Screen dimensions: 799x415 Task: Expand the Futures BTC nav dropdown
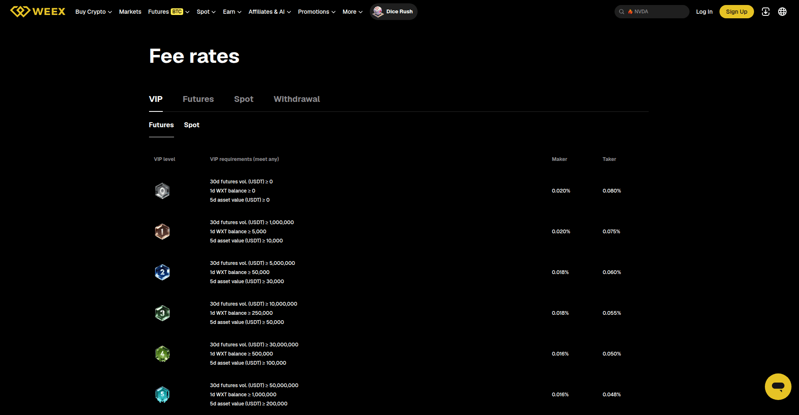tap(169, 12)
